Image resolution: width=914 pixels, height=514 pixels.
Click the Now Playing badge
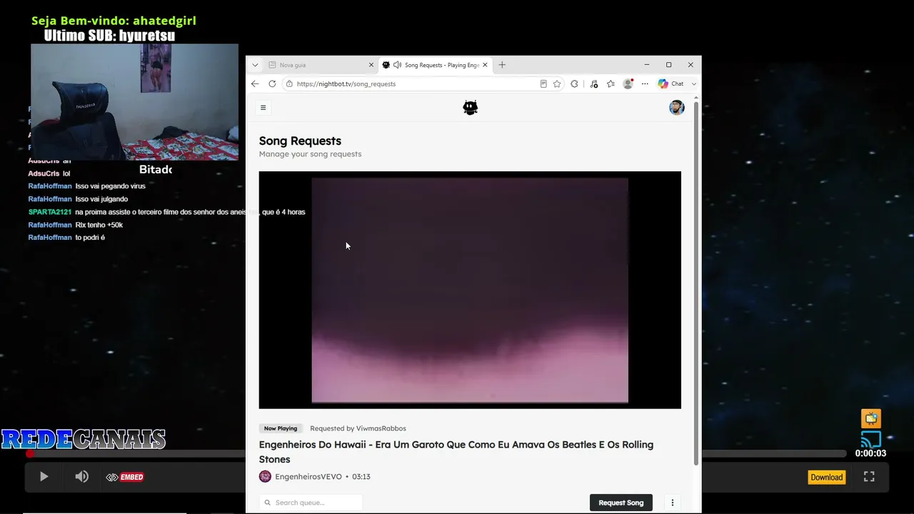(281, 428)
